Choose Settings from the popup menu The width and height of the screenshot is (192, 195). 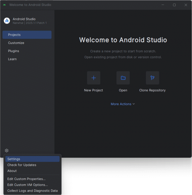coord(32,159)
